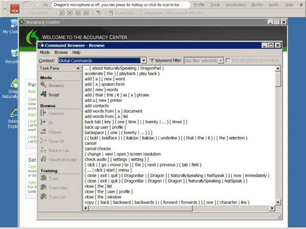306x229 pixels.
Task: Click the Keyword Filter button
Action: [165, 61]
